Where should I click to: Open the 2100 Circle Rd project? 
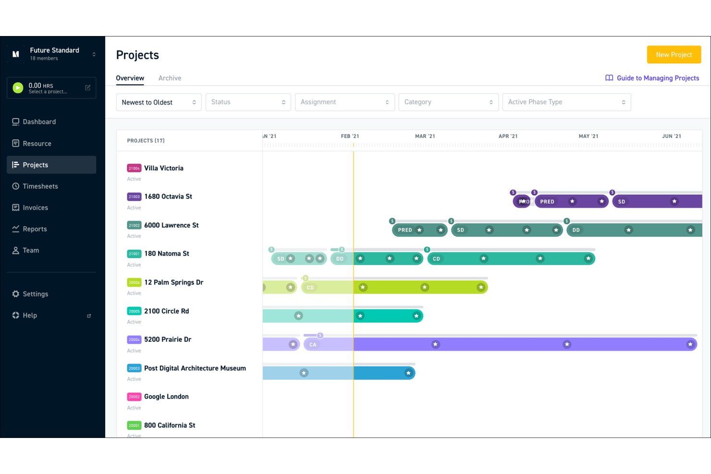pyautogui.click(x=167, y=311)
